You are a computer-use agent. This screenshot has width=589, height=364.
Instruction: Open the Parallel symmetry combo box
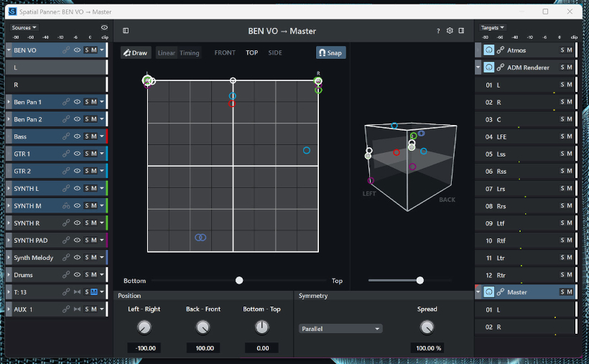click(340, 329)
